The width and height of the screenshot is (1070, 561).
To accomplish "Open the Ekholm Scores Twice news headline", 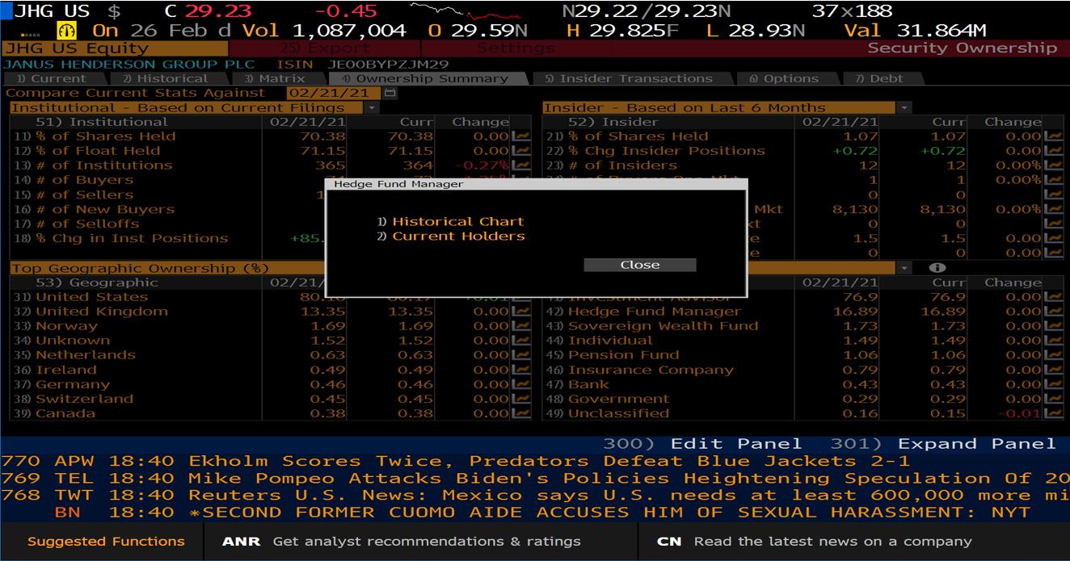I will [549, 462].
